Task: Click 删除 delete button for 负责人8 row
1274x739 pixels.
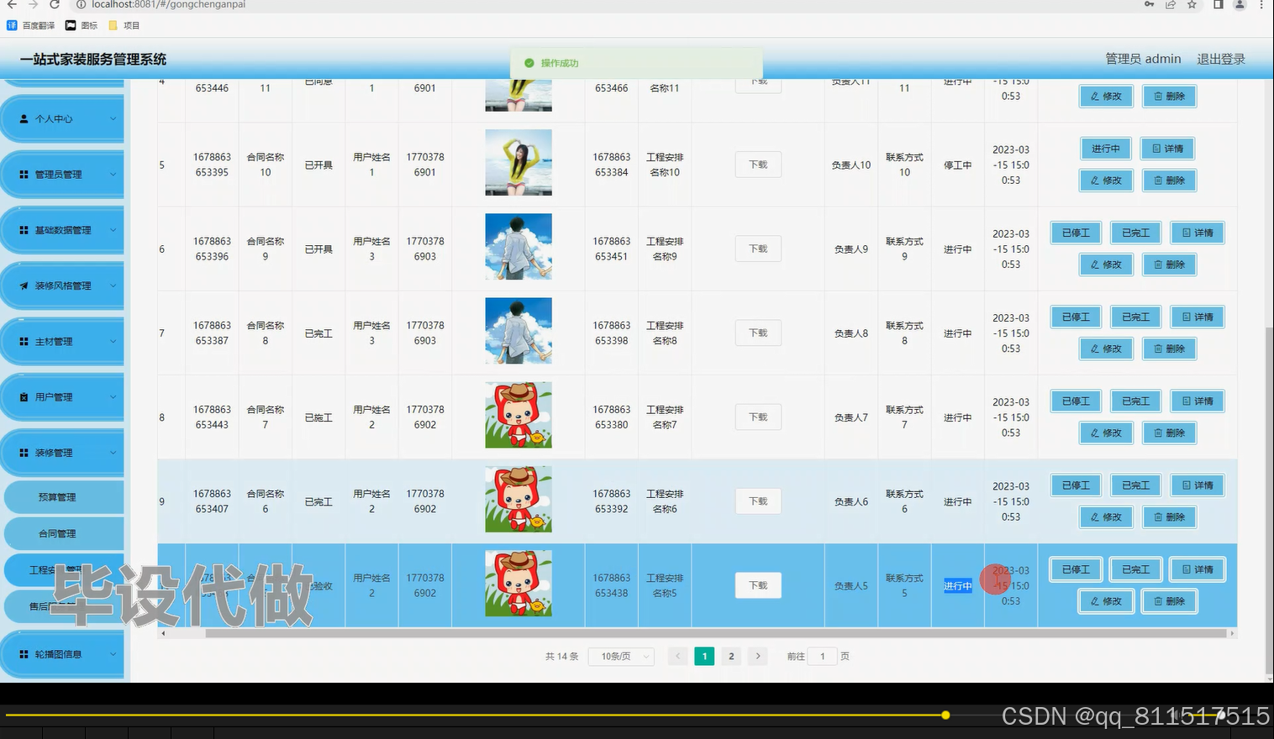Action: point(1170,349)
